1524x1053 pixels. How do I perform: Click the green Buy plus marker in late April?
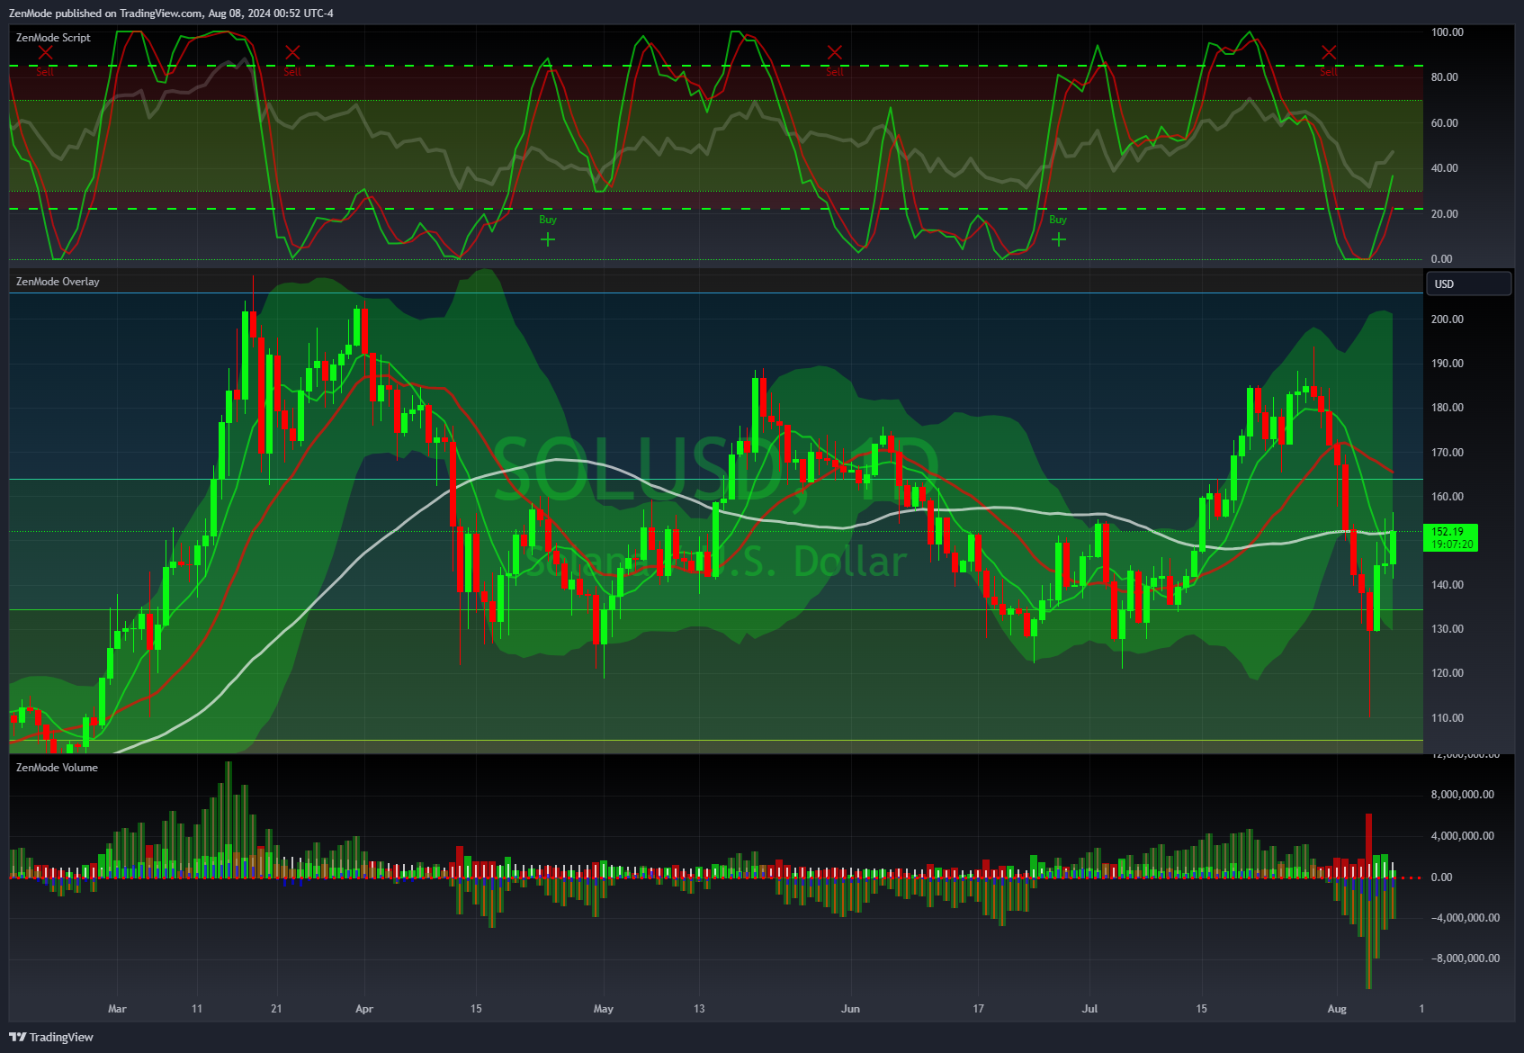pos(548,239)
